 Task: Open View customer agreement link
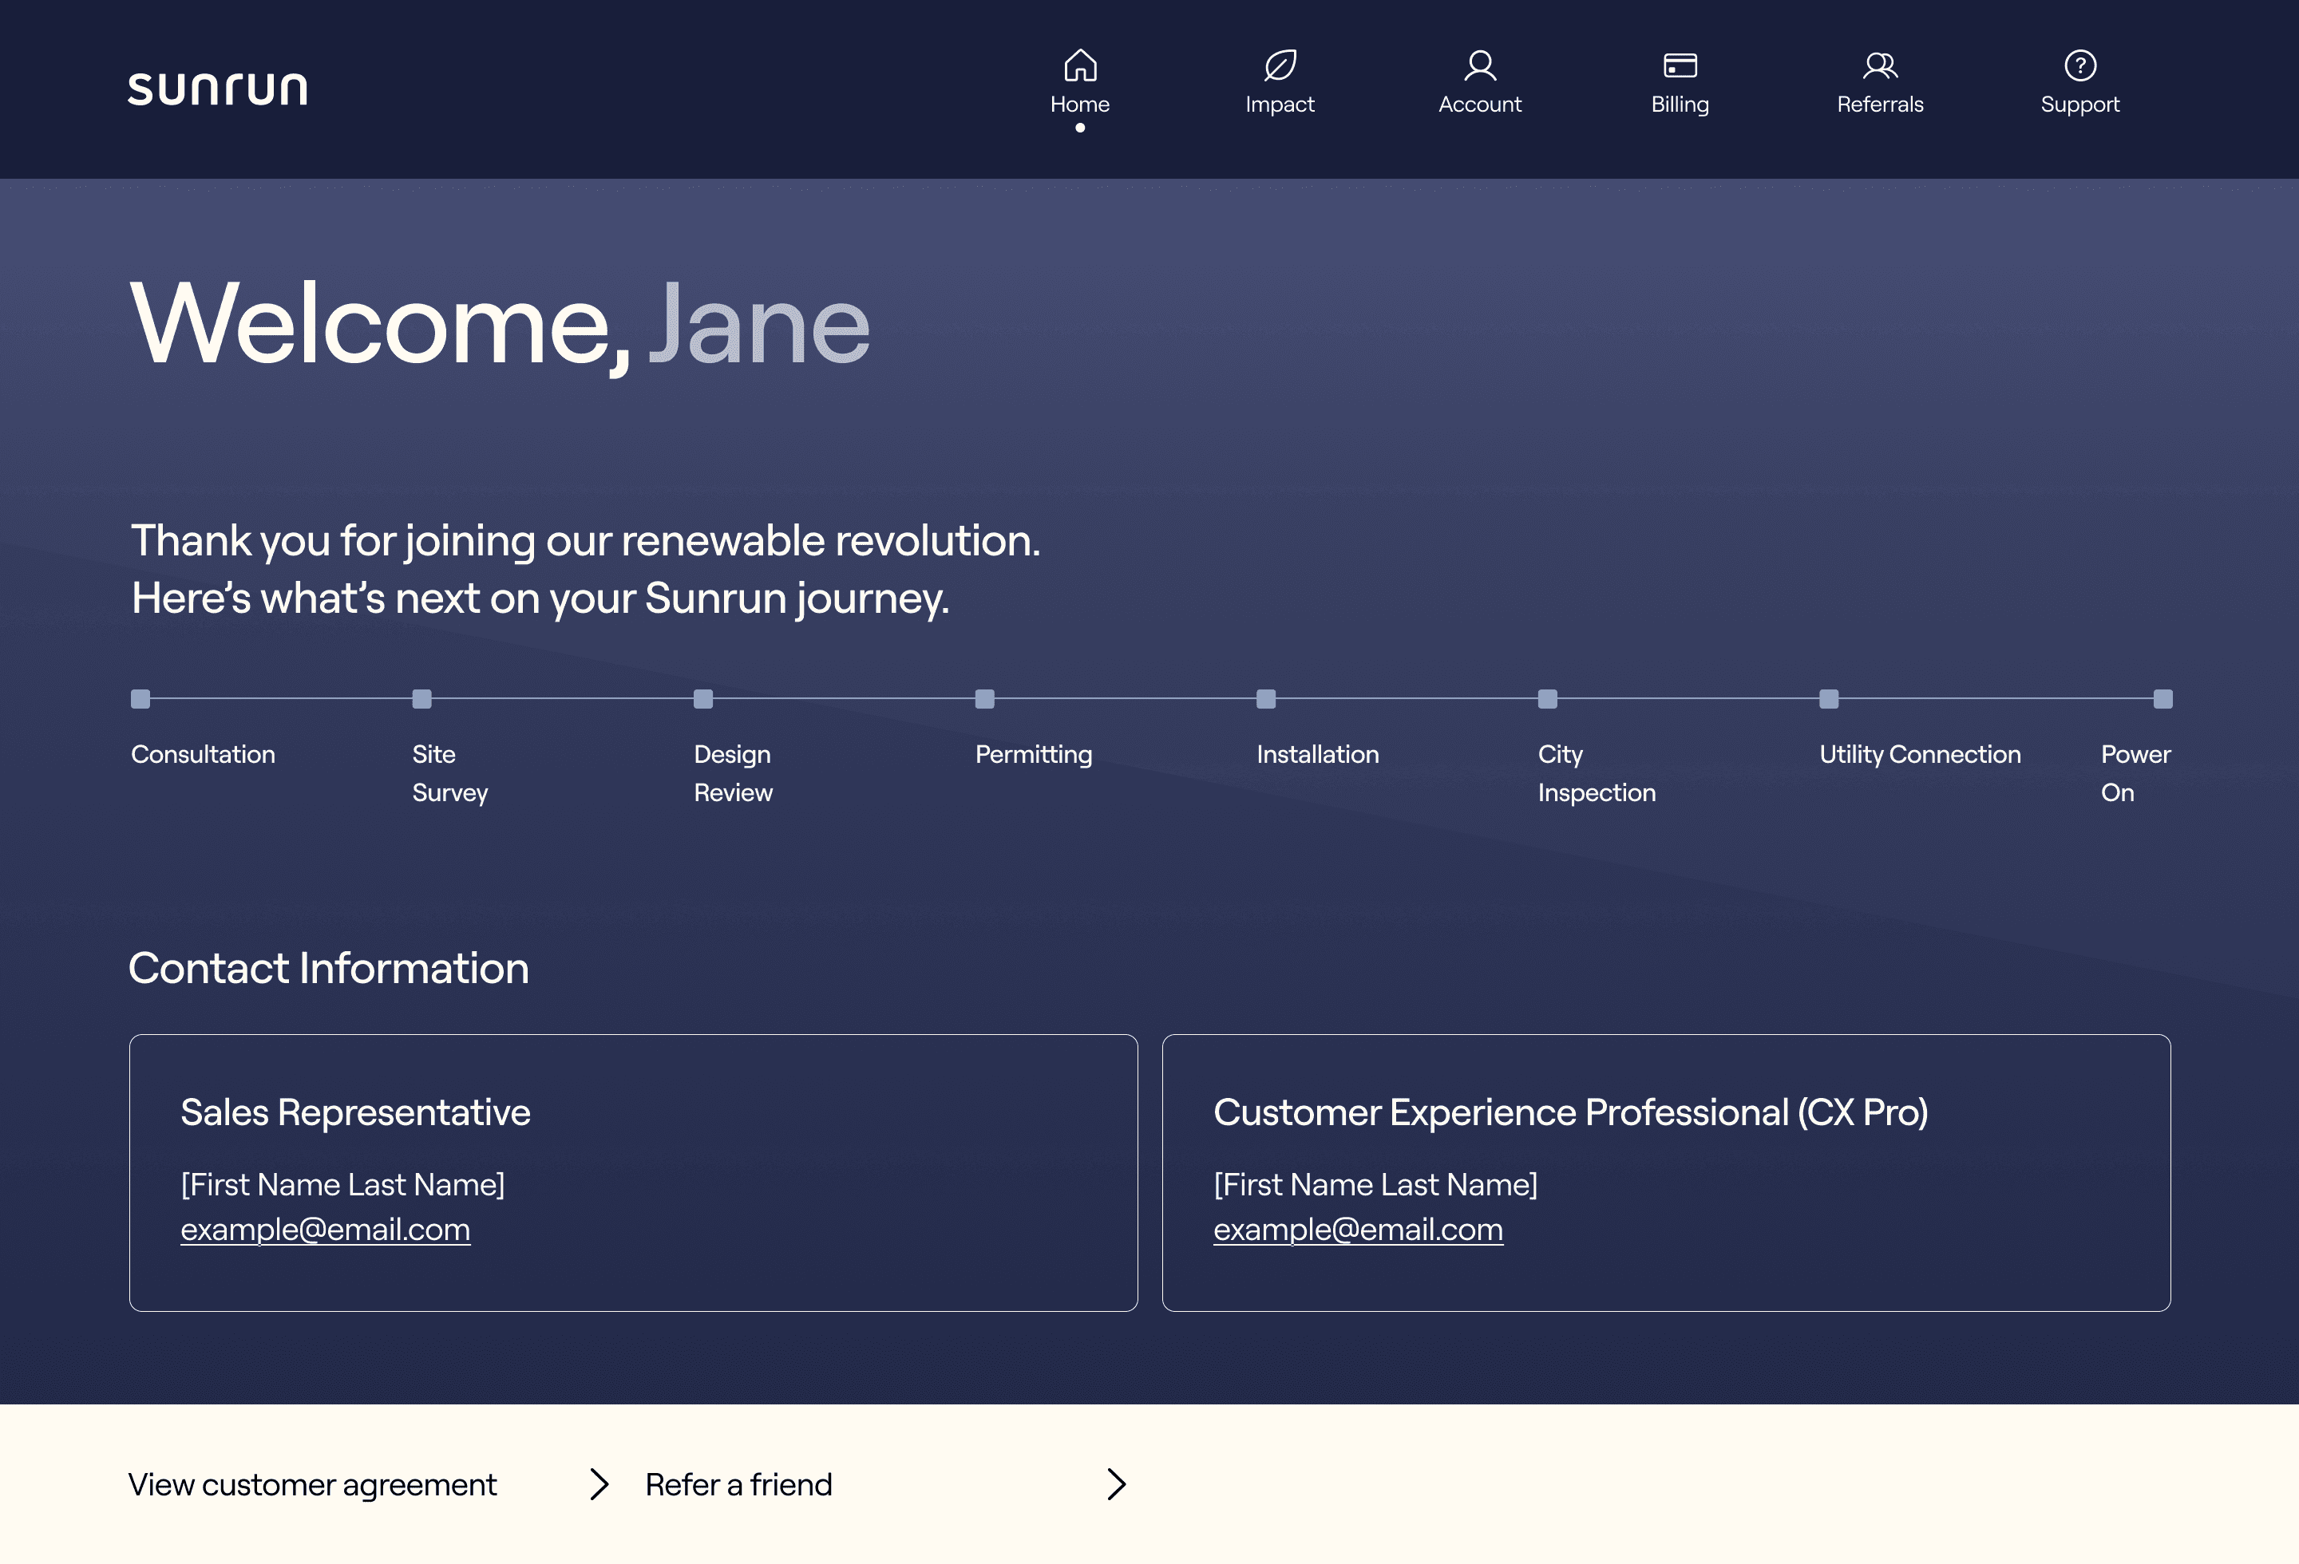[x=313, y=1484]
